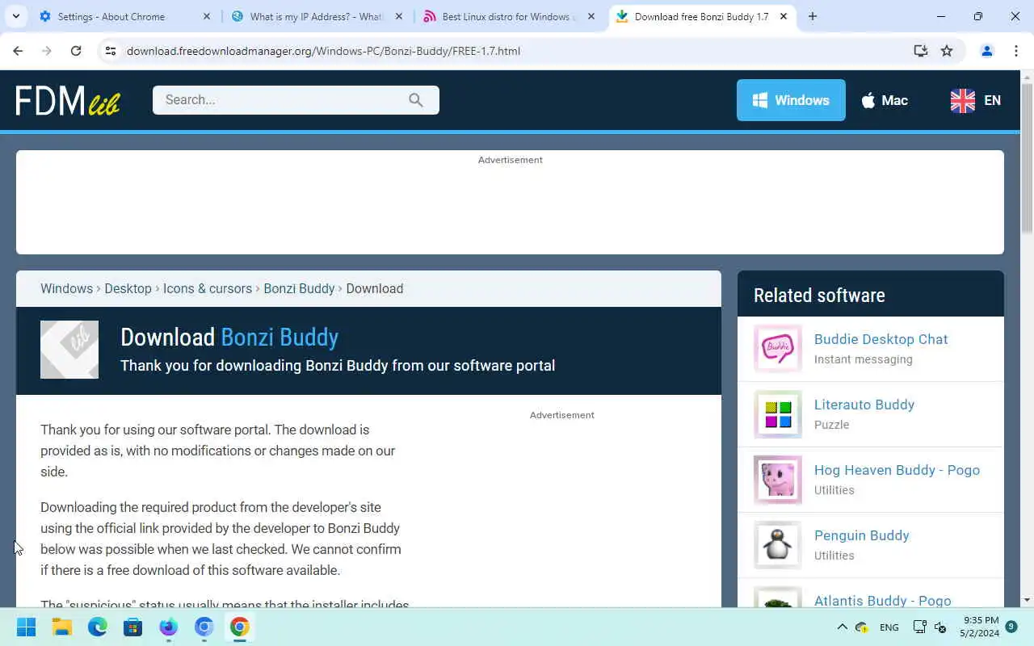
Task: Open the Desktop breadcrumb link
Action: point(128,288)
